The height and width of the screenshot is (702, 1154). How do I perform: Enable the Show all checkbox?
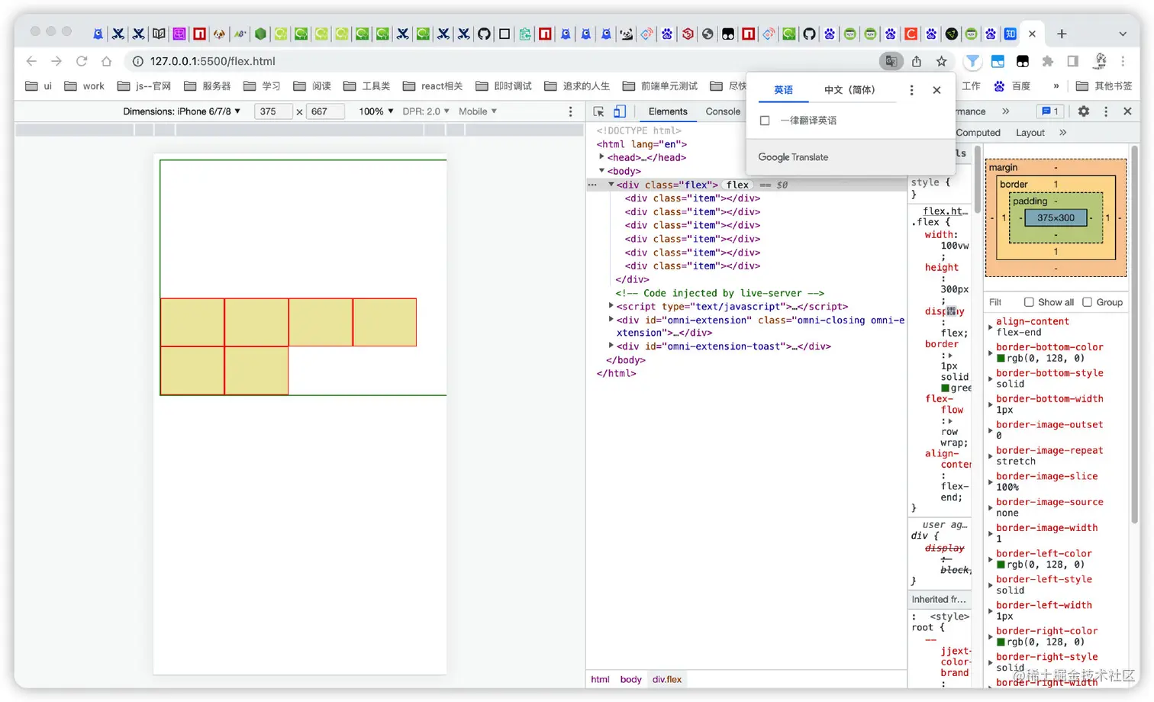pyautogui.click(x=1029, y=302)
